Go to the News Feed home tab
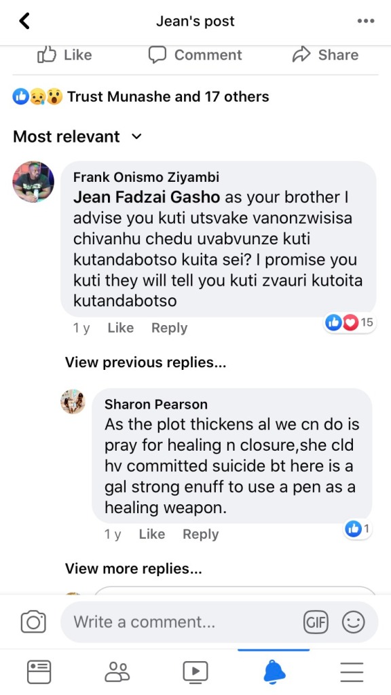This screenshot has width=391, height=695. [x=39, y=671]
